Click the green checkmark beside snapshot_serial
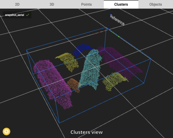The image size is (173, 138). click(28, 15)
